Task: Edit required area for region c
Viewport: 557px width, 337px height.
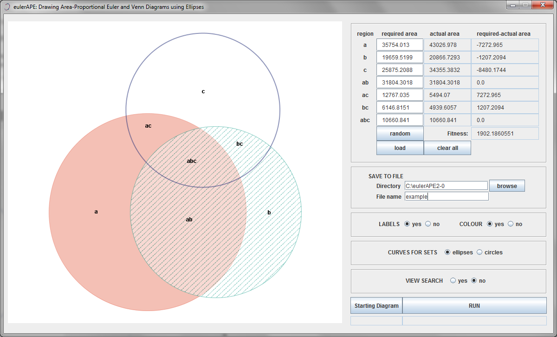Action: pyautogui.click(x=400, y=70)
